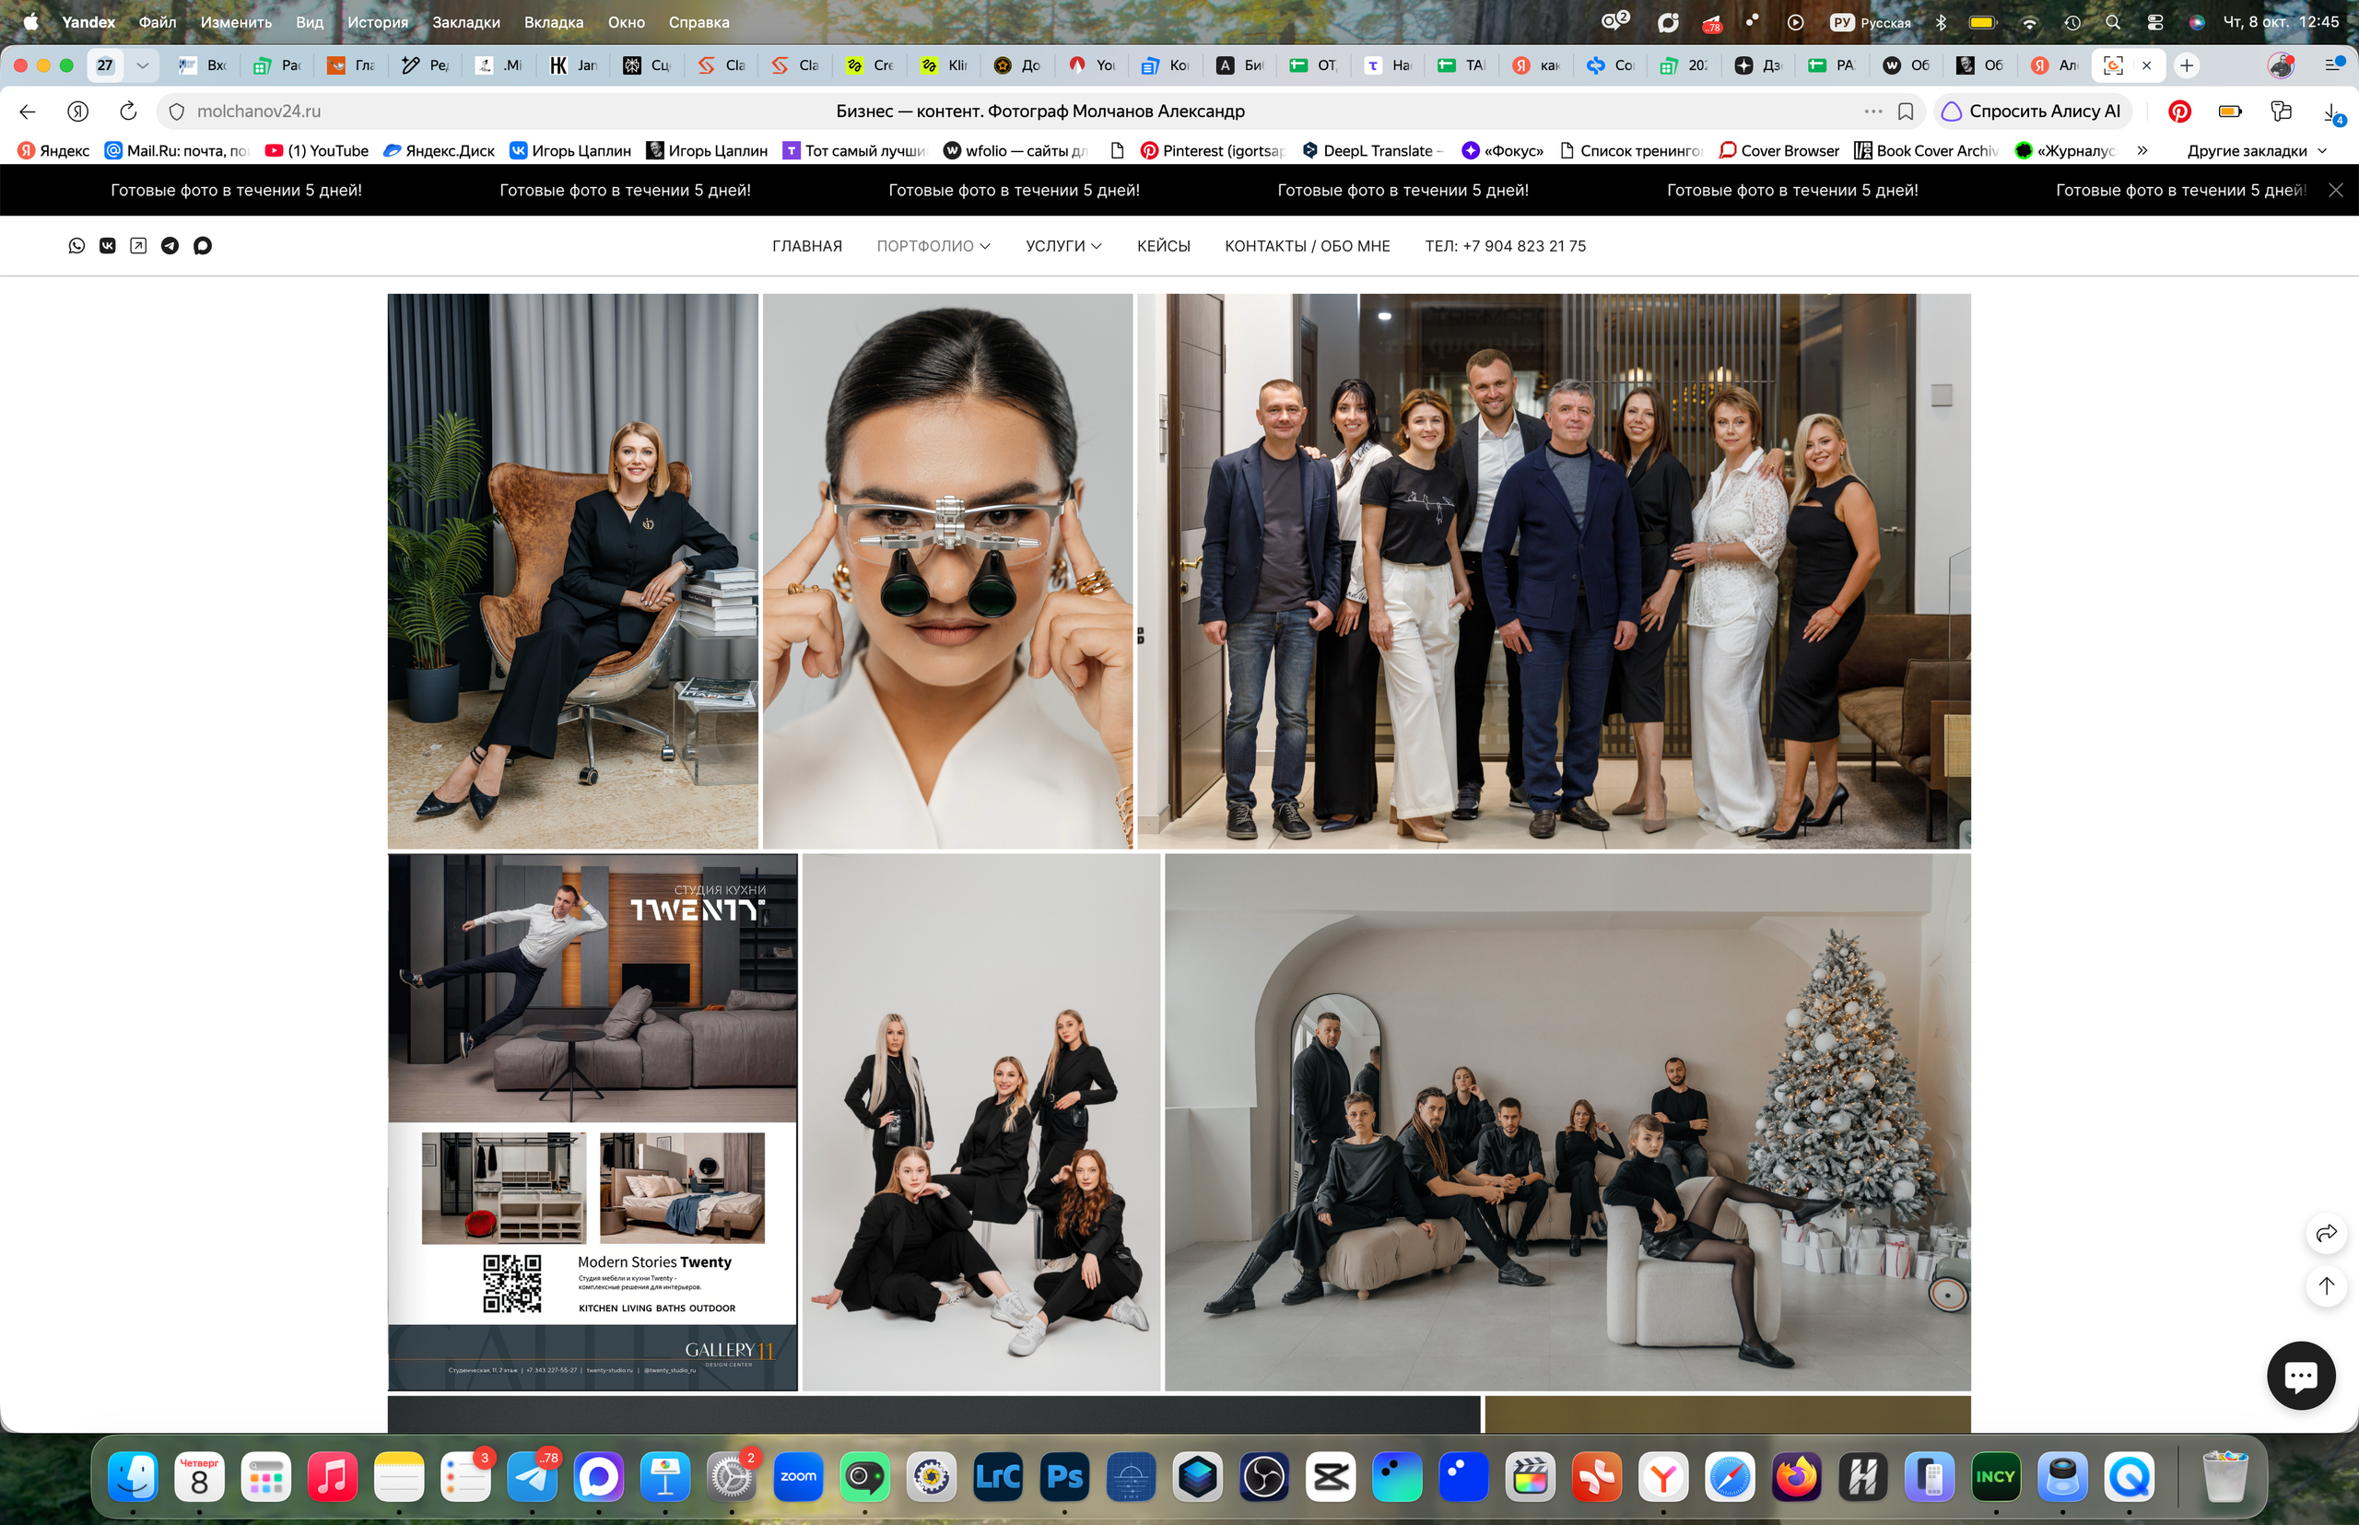Click the chat bubble social icon in the site header

tap(202, 246)
